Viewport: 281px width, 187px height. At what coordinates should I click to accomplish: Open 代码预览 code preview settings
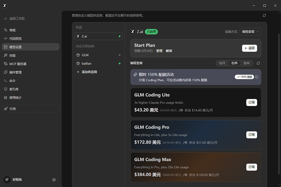coord(30,38)
